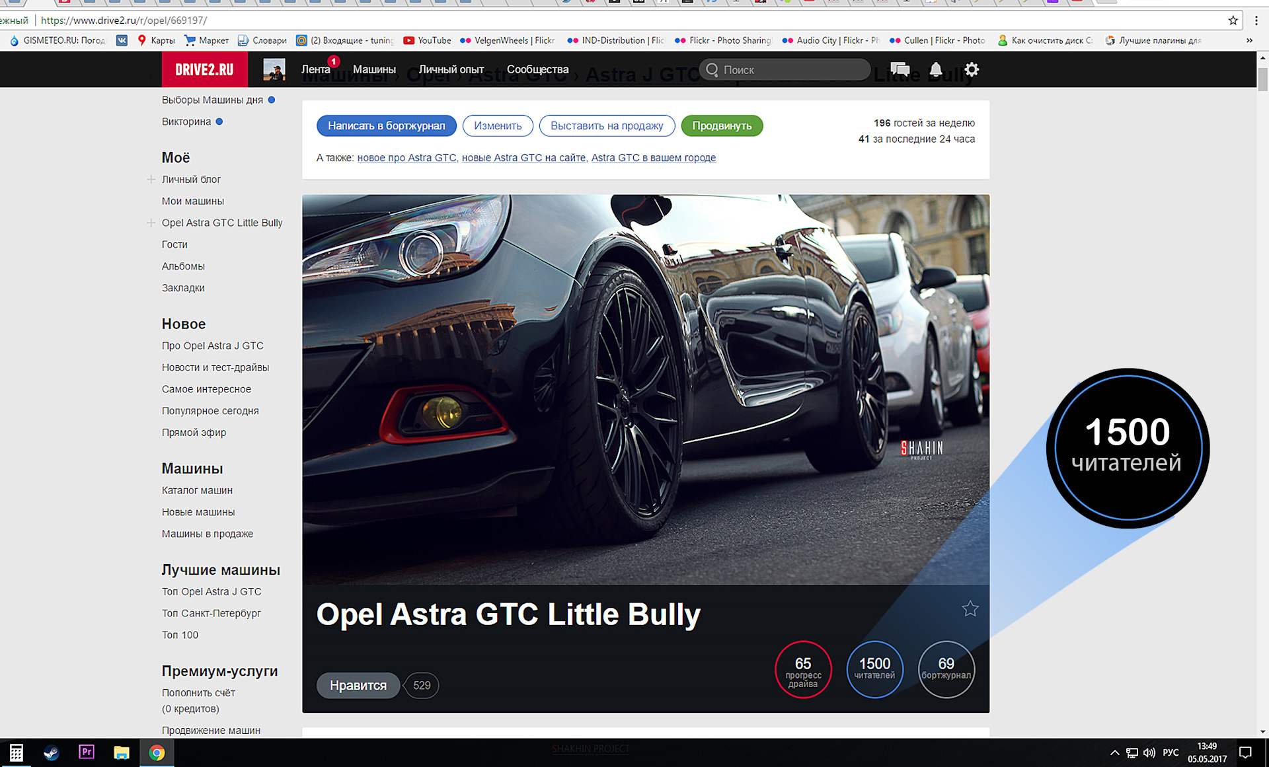
Task: Open the Топ 100 sidebar link
Action: tap(180, 635)
